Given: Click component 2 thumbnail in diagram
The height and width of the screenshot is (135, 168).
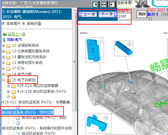Looking at the screenshot, I should pyautogui.click(x=124, y=48).
